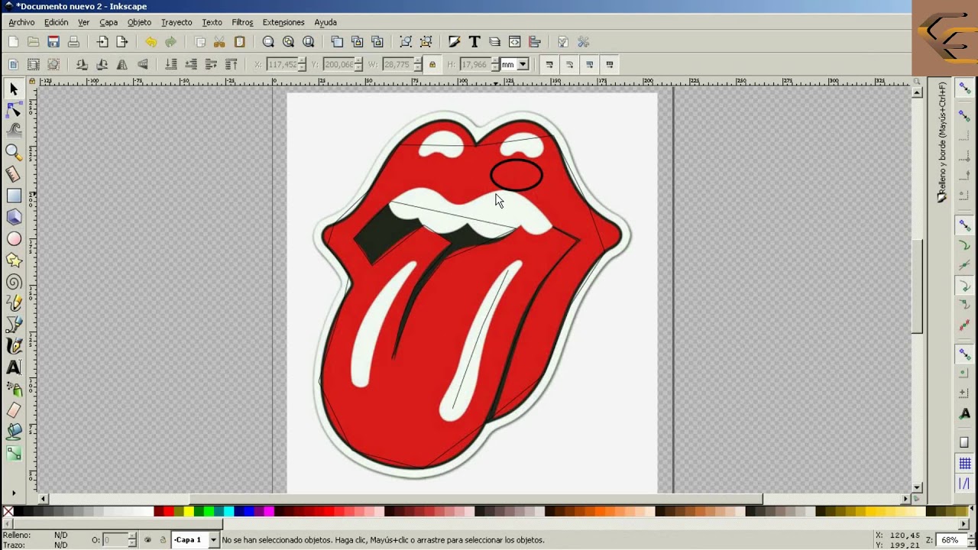Open Capa 1 layer dropdown
Image resolution: width=978 pixels, height=550 pixels.
pyautogui.click(x=213, y=540)
